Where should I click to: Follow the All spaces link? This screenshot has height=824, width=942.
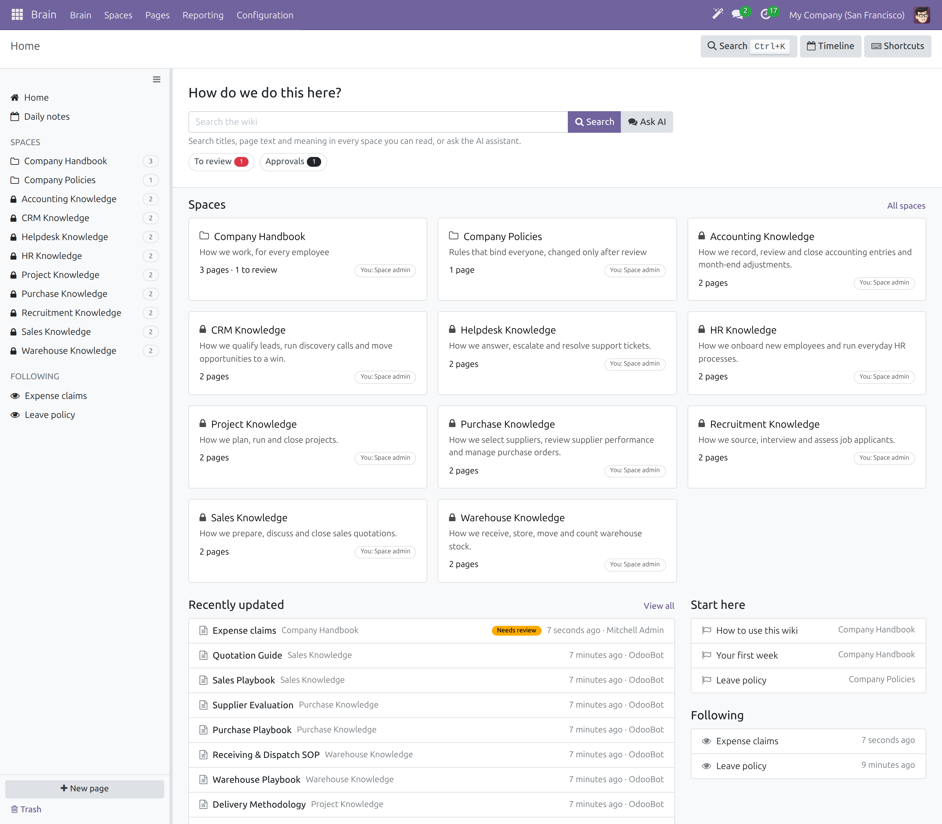point(906,206)
